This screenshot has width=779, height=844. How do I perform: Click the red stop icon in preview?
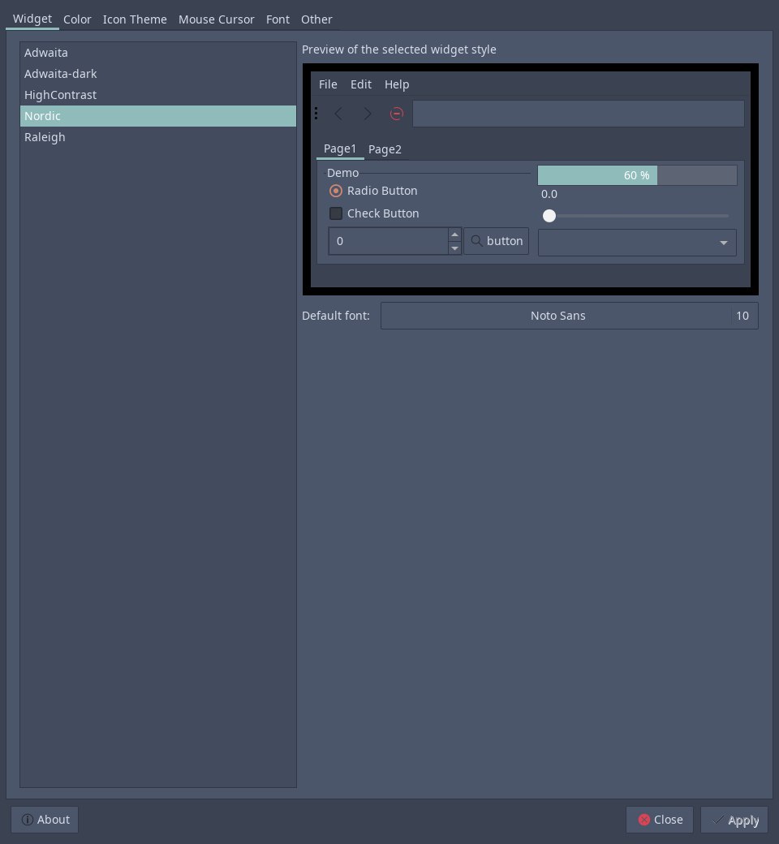396,114
